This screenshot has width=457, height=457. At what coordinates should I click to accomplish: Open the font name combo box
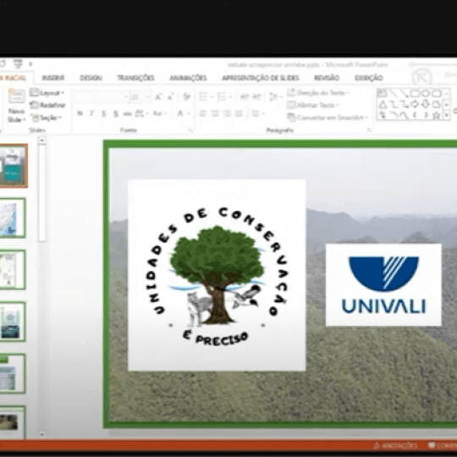(102, 96)
